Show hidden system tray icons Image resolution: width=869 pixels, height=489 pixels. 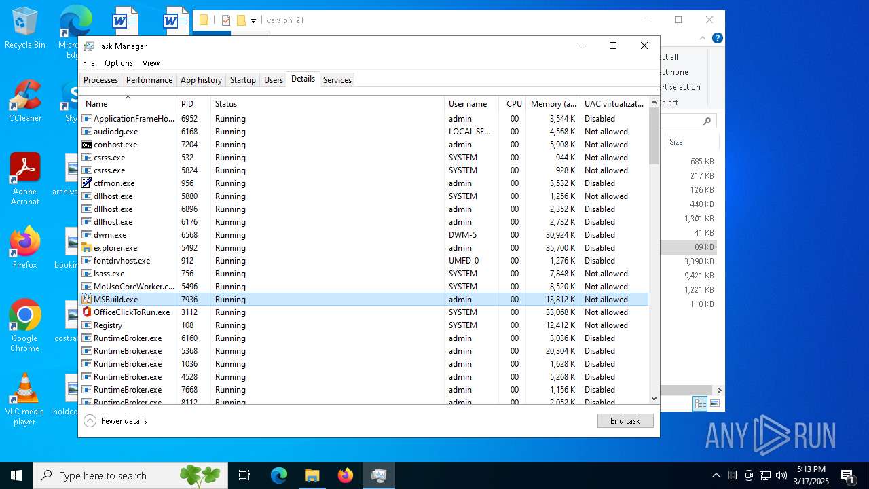tap(716, 475)
